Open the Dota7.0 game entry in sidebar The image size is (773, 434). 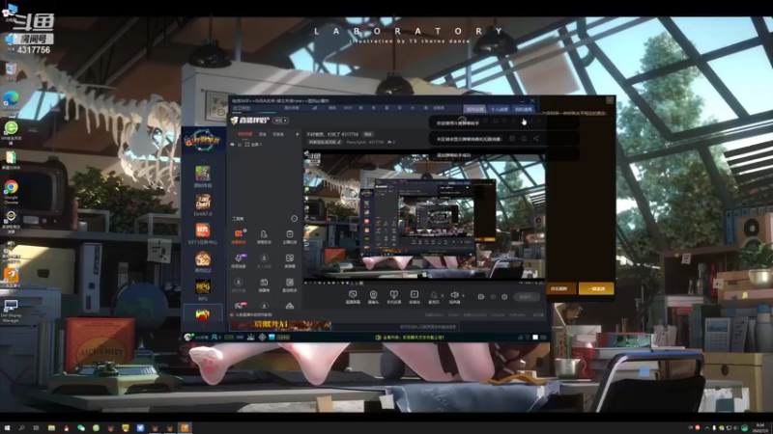tap(203, 204)
